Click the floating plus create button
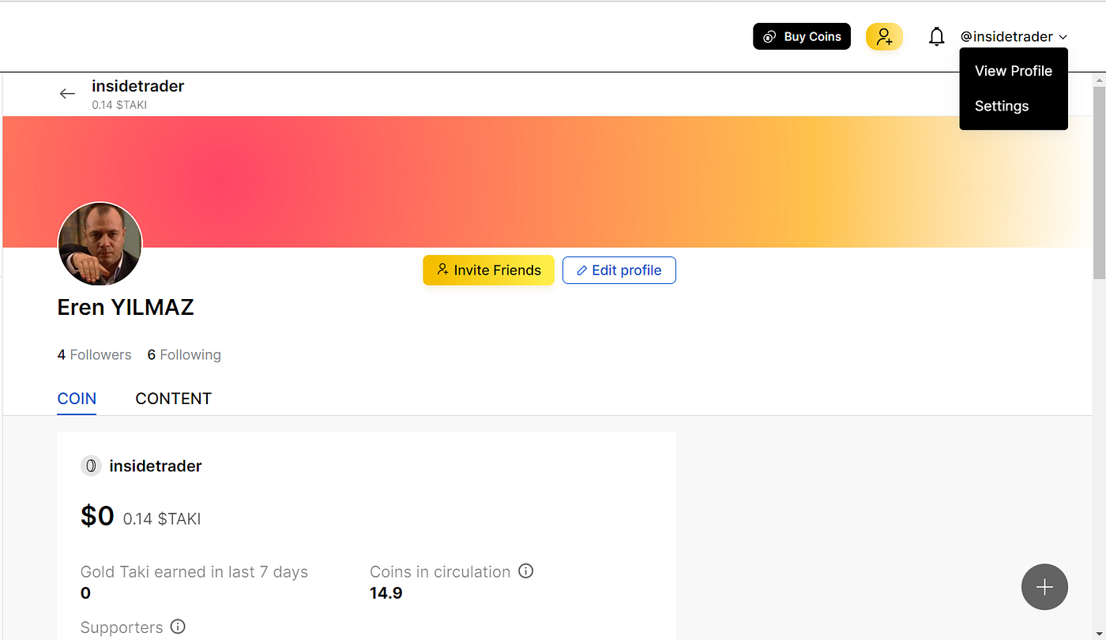Viewport: 1106px width, 640px height. [x=1044, y=586]
